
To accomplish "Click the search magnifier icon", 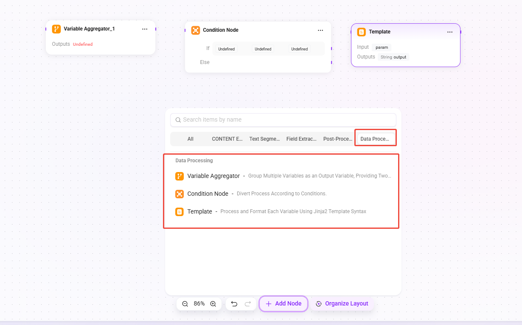I will pyautogui.click(x=178, y=120).
